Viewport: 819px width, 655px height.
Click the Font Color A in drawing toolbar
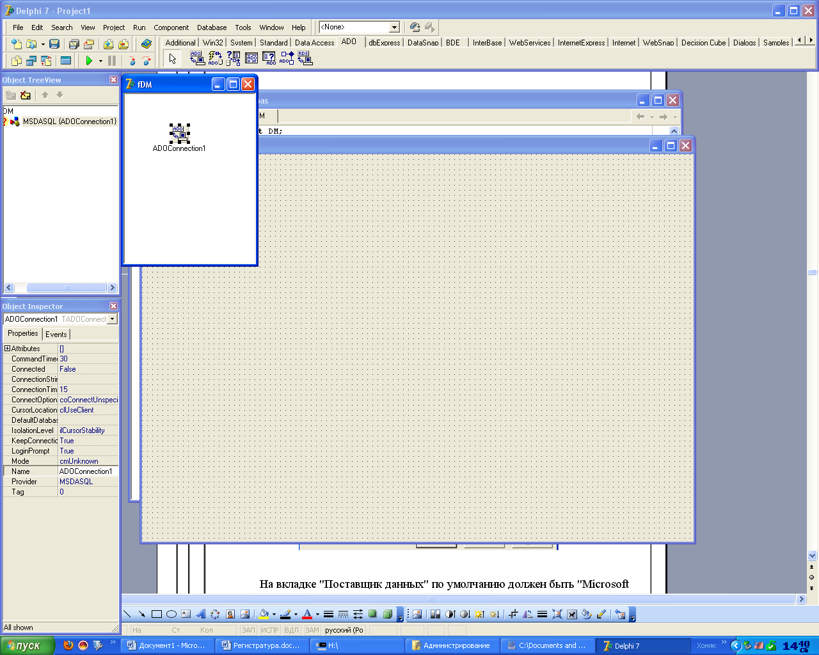(307, 614)
